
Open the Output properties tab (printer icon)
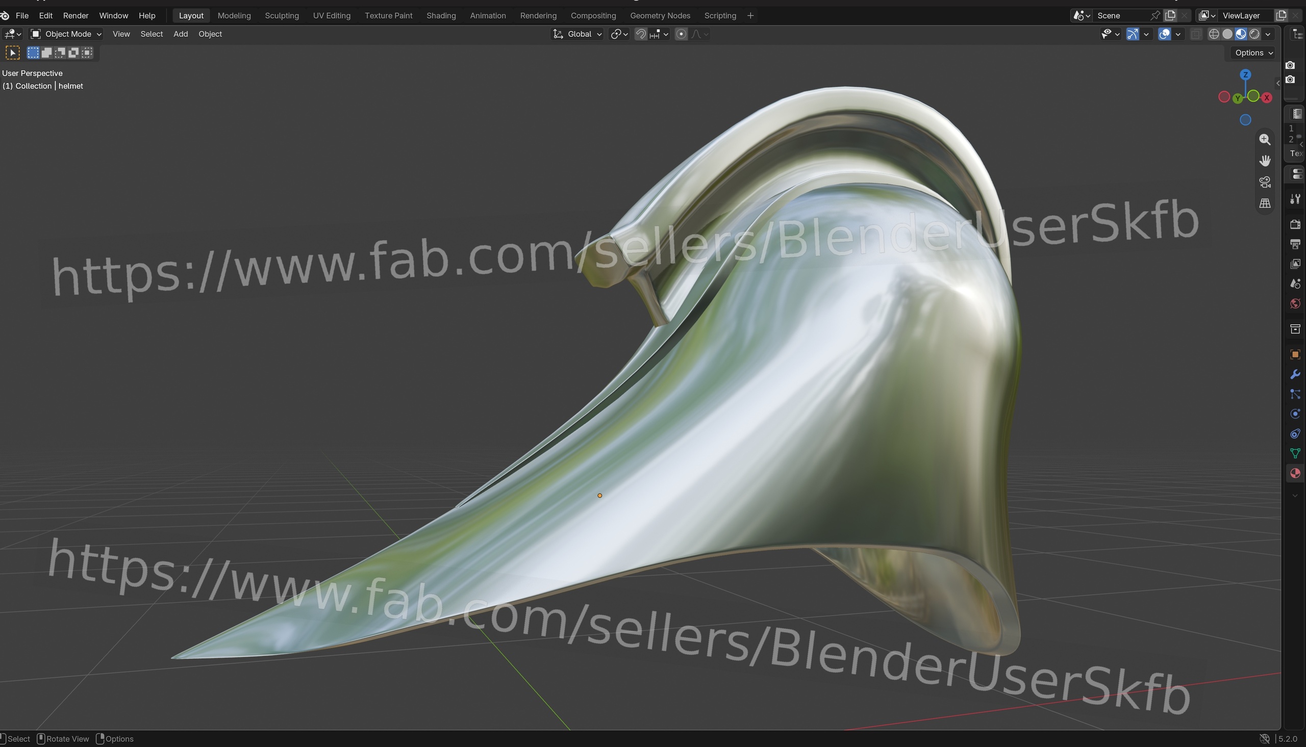(x=1295, y=244)
